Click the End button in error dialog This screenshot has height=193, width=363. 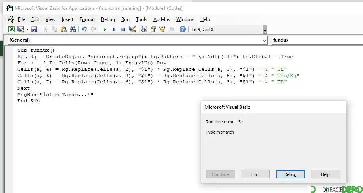coord(255,174)
